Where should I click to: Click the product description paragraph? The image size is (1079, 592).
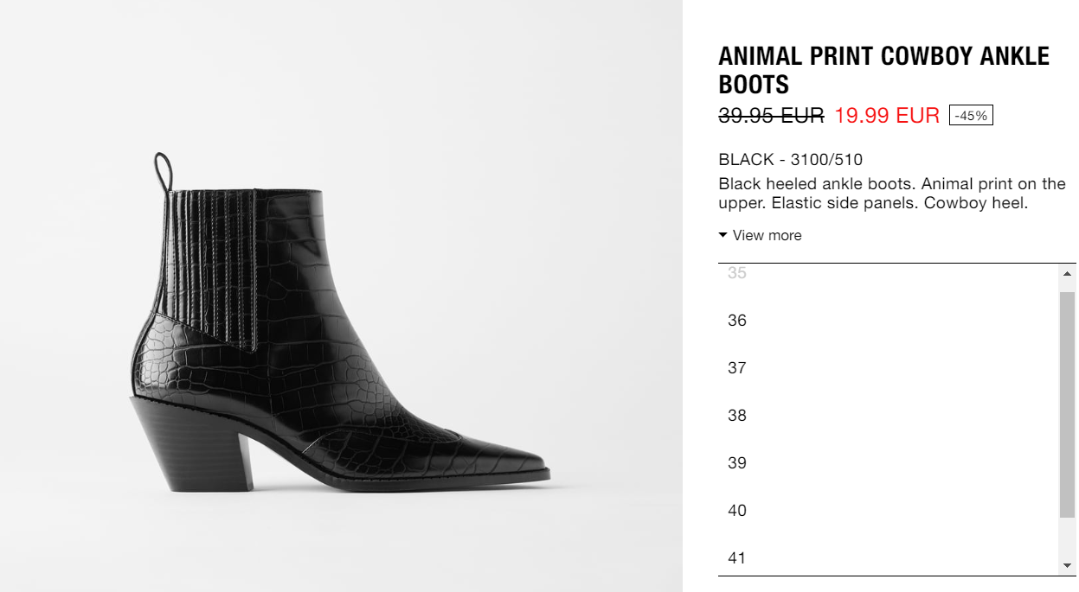(x=892, y=194)
